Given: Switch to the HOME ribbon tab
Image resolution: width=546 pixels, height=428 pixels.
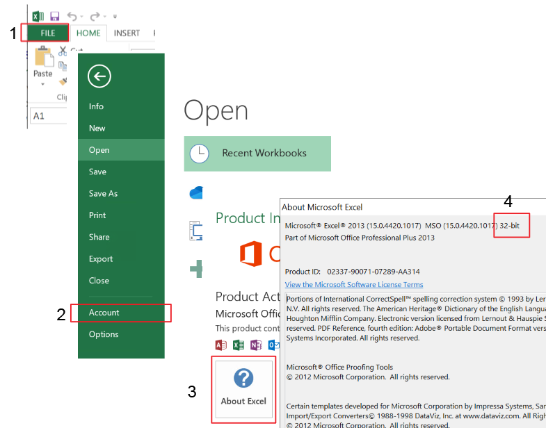Looking at the screenshot, I should click(88, 33).
